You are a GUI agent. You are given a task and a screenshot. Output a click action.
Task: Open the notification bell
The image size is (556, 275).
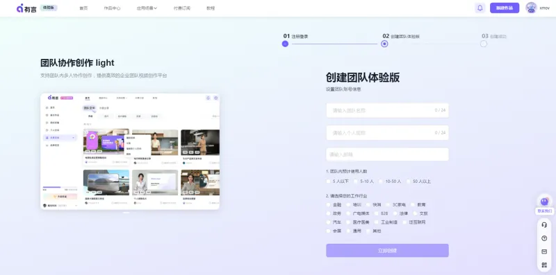pos(480,8)
